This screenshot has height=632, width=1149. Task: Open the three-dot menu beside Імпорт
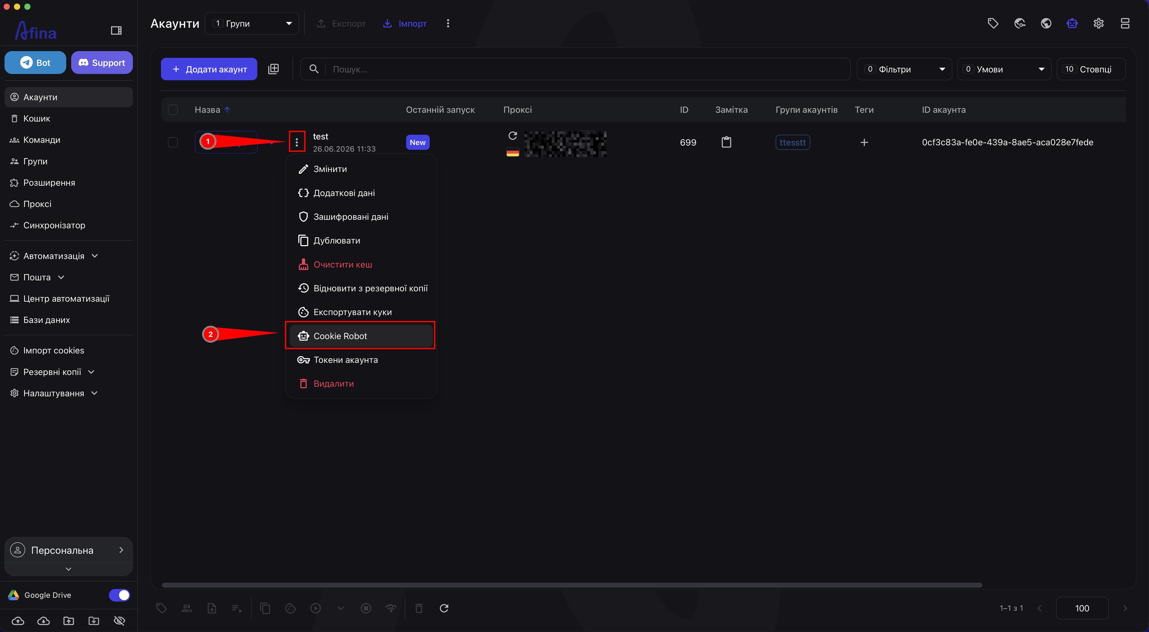click(x=448, y=23)
